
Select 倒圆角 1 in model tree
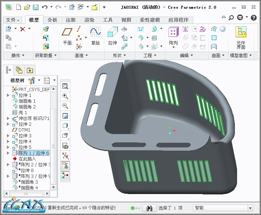(x=24, y=101)
